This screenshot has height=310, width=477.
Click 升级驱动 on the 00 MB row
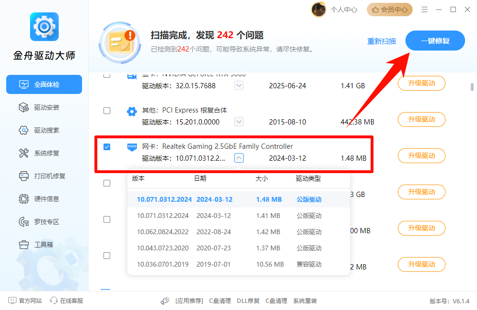(x=422, y=228)
